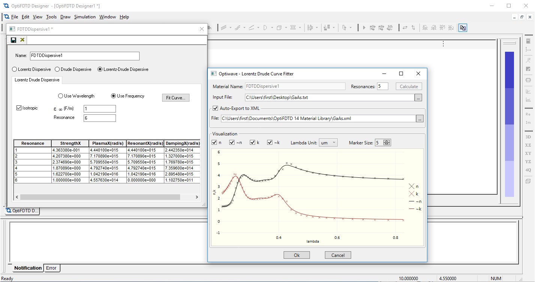This screenshot has width=535, height=282.
Task: Expand the D-shaped lens tool dropdown arrow
Action: pos(272,28)
